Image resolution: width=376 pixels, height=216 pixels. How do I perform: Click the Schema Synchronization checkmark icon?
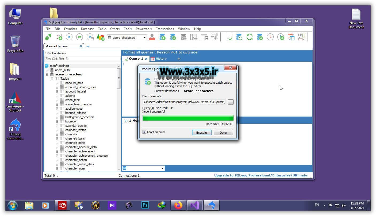click(x=229, y=37)
